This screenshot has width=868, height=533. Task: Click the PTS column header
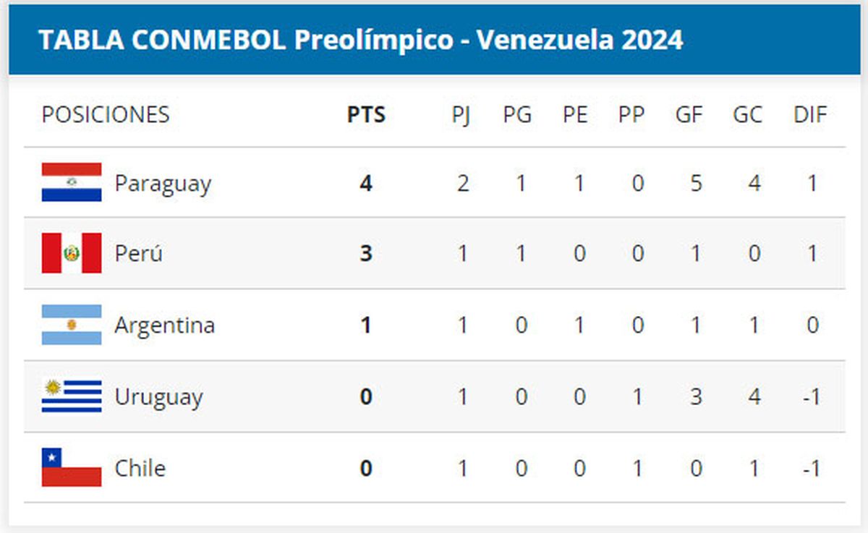(x=366, y=115)
